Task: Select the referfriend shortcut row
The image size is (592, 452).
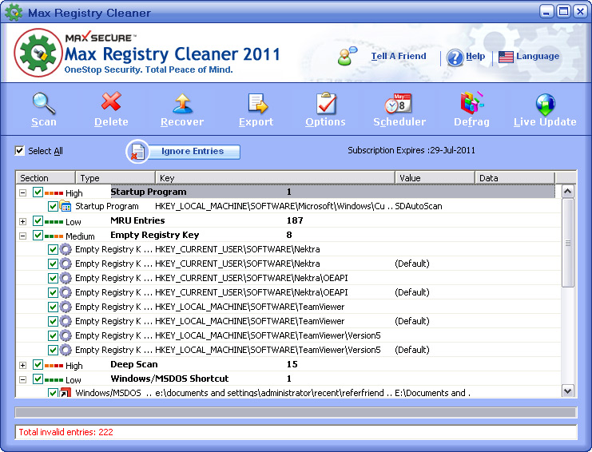Action: (288, 392)
